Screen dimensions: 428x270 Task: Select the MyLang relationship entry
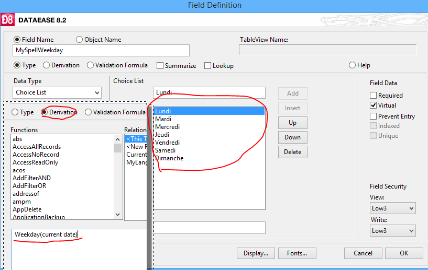pyautogui.click(x=136, y=162)
